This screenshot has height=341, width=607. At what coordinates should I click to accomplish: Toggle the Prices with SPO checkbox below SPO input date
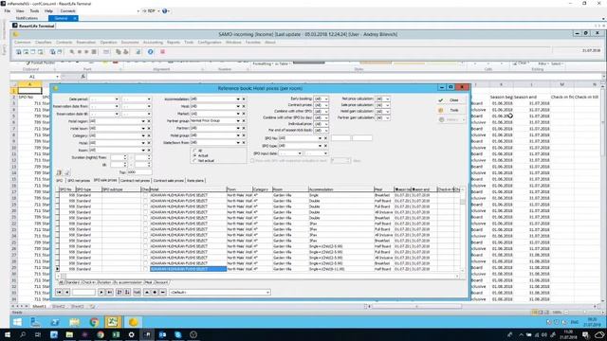(x=252, y=160)
